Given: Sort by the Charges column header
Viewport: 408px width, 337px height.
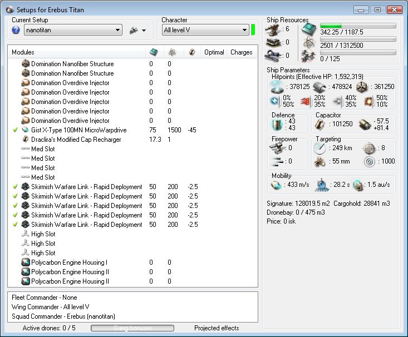Looking at the screenshot, I should [241, 52].
